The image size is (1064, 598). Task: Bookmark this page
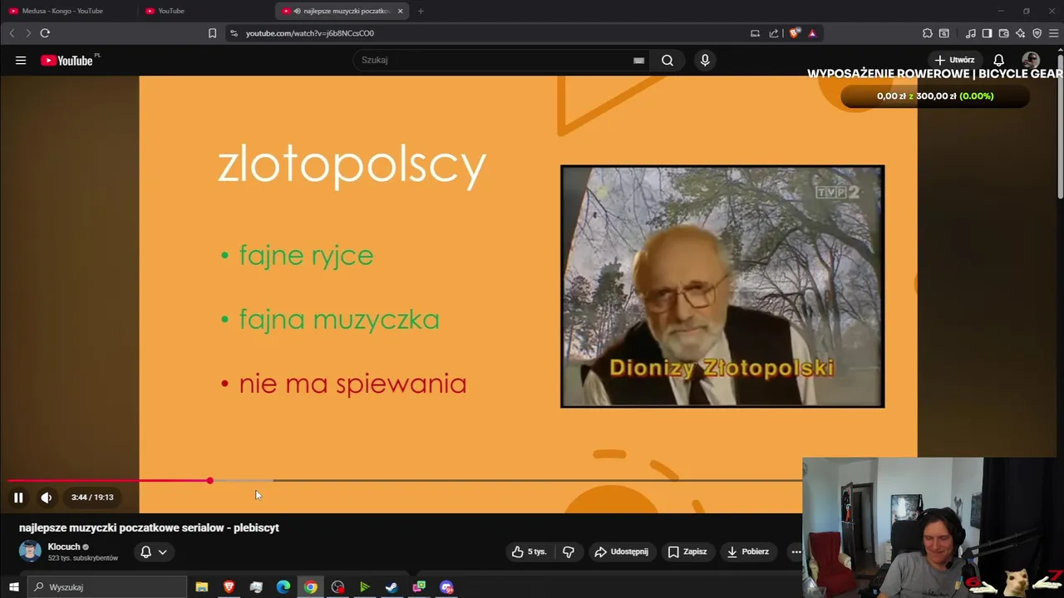212,33
